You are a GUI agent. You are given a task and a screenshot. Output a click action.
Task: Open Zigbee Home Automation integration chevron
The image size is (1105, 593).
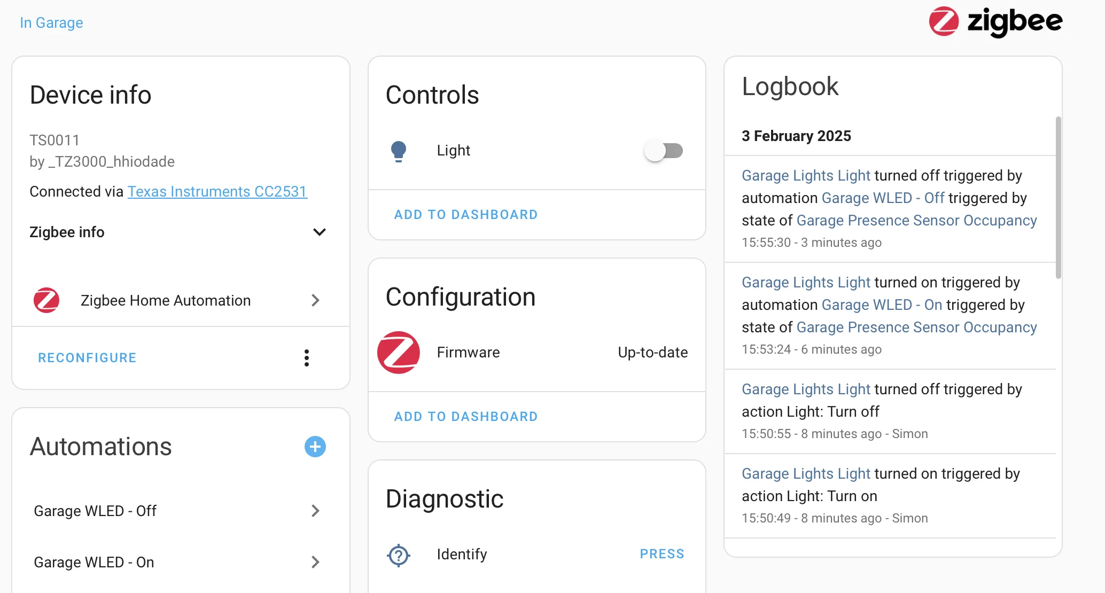coord(315,301)
